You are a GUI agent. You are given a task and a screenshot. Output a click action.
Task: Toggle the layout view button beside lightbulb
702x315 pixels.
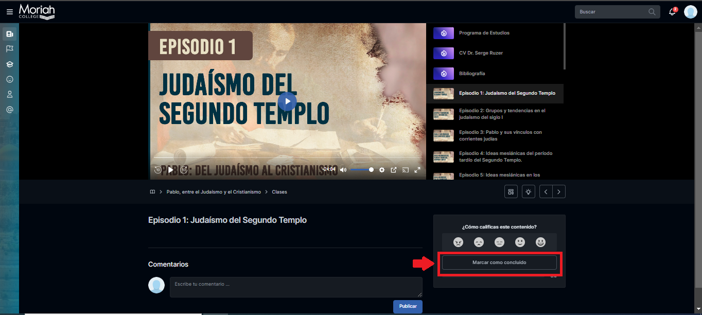(x=511, y=191)
